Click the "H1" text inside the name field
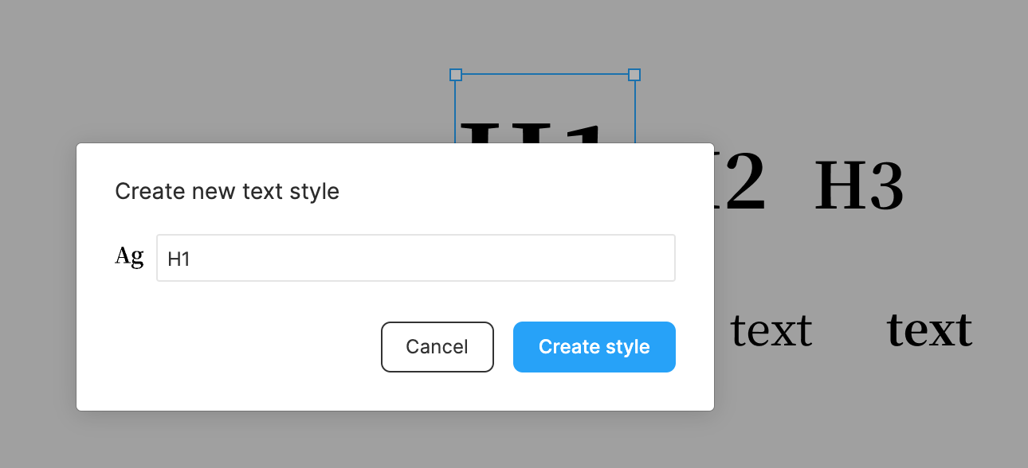Image resolution: width=1028 pixels, height=468 pixels. [x=179, y=259]
